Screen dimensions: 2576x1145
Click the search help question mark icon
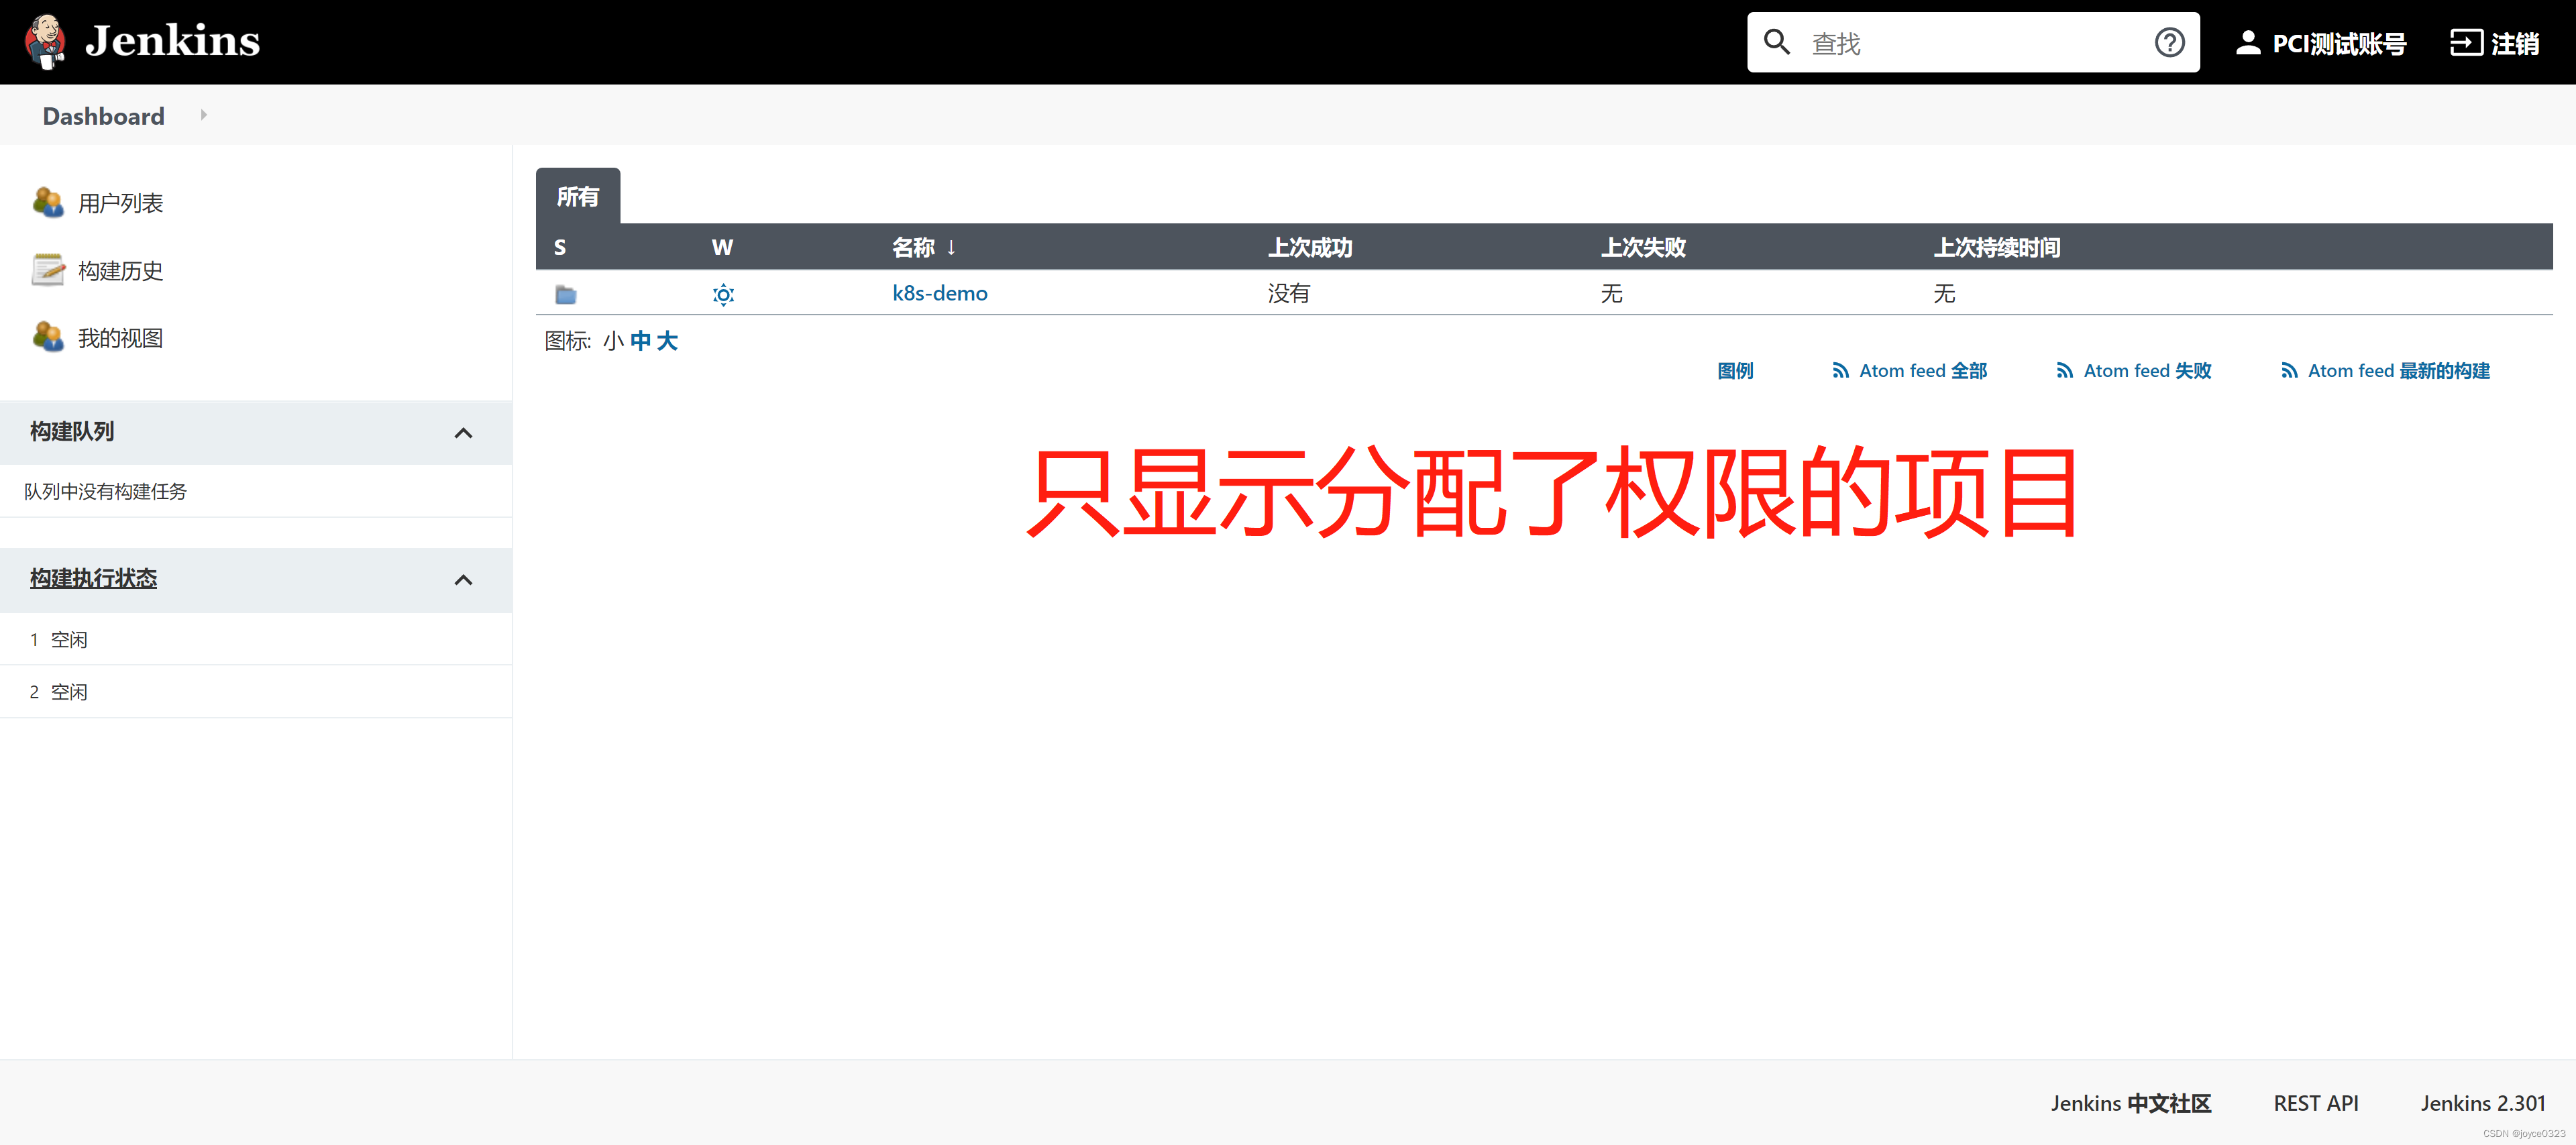click(2169, 42)
